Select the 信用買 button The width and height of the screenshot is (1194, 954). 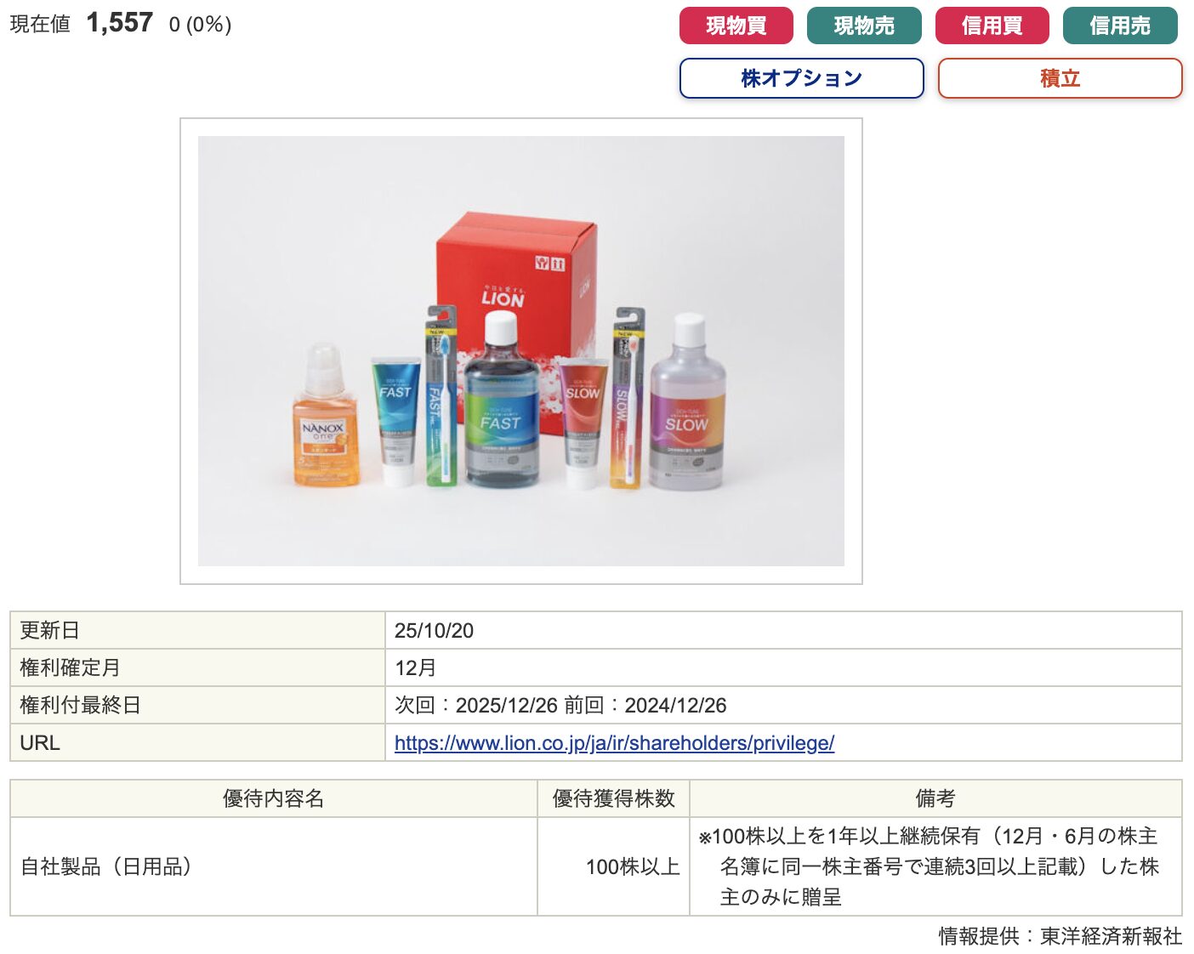[x=992, y=26]
